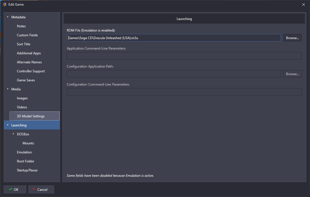Select Startup/Pause page

27,170
